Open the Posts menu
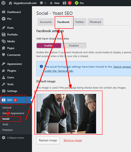 16,28
